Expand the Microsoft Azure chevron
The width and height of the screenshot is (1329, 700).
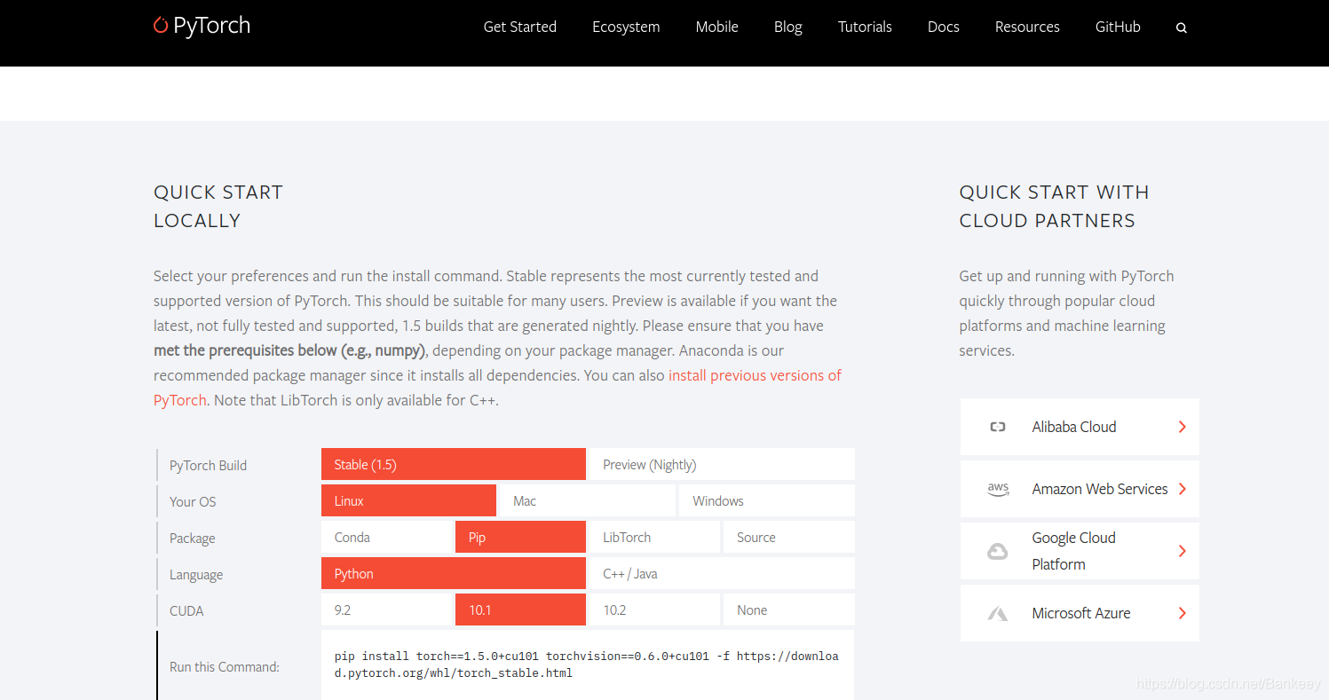(1182, 613)
